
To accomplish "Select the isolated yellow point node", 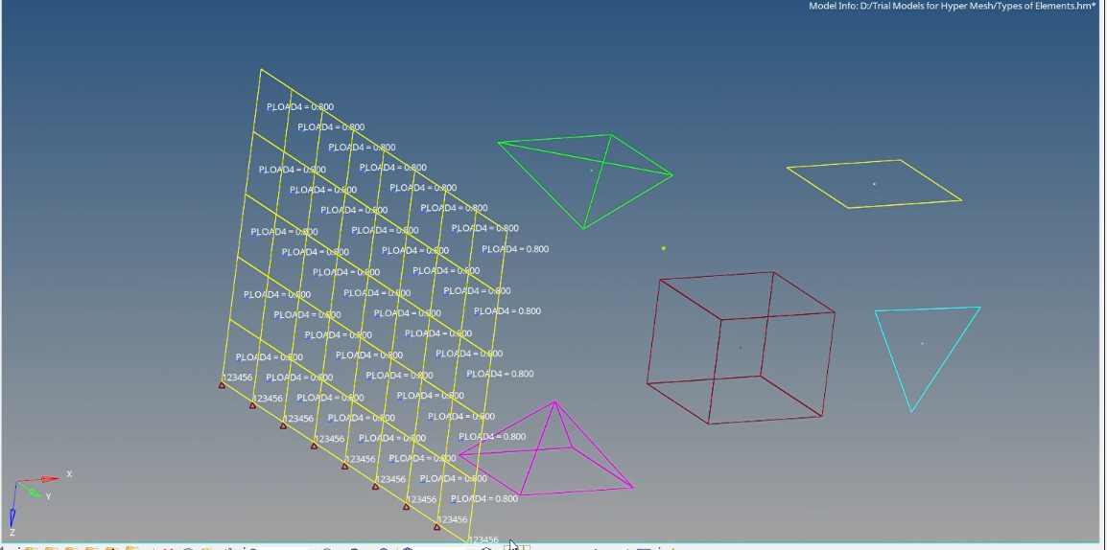I will tap(663, 248).
